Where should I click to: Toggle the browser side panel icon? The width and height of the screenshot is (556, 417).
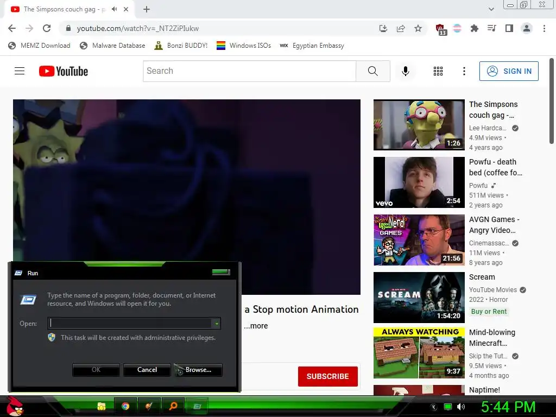coord(509,28)
